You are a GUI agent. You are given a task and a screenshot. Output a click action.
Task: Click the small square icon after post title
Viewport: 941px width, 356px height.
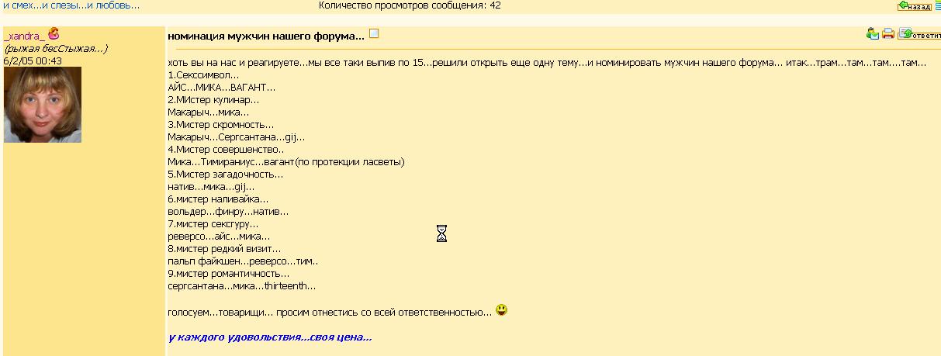pos(374,34)
